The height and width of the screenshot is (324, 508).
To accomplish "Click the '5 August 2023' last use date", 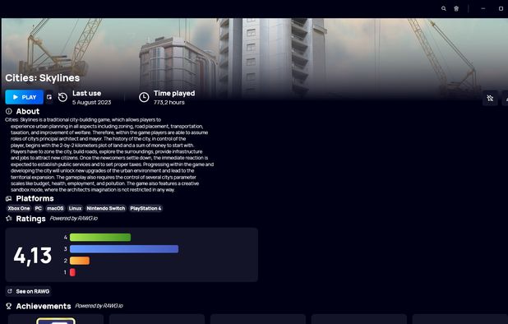I will tap(92, 103).
